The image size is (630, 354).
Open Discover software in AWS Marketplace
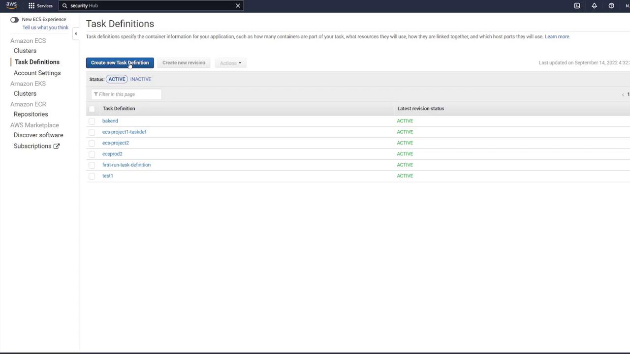coord(38,135)
